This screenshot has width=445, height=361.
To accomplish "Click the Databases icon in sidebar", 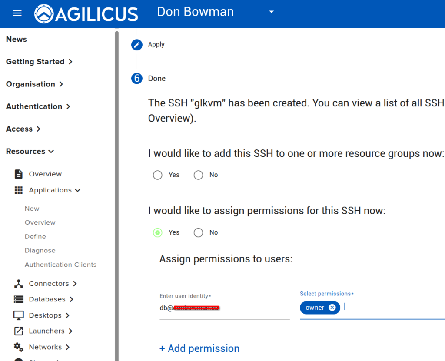I will point(19,299).
